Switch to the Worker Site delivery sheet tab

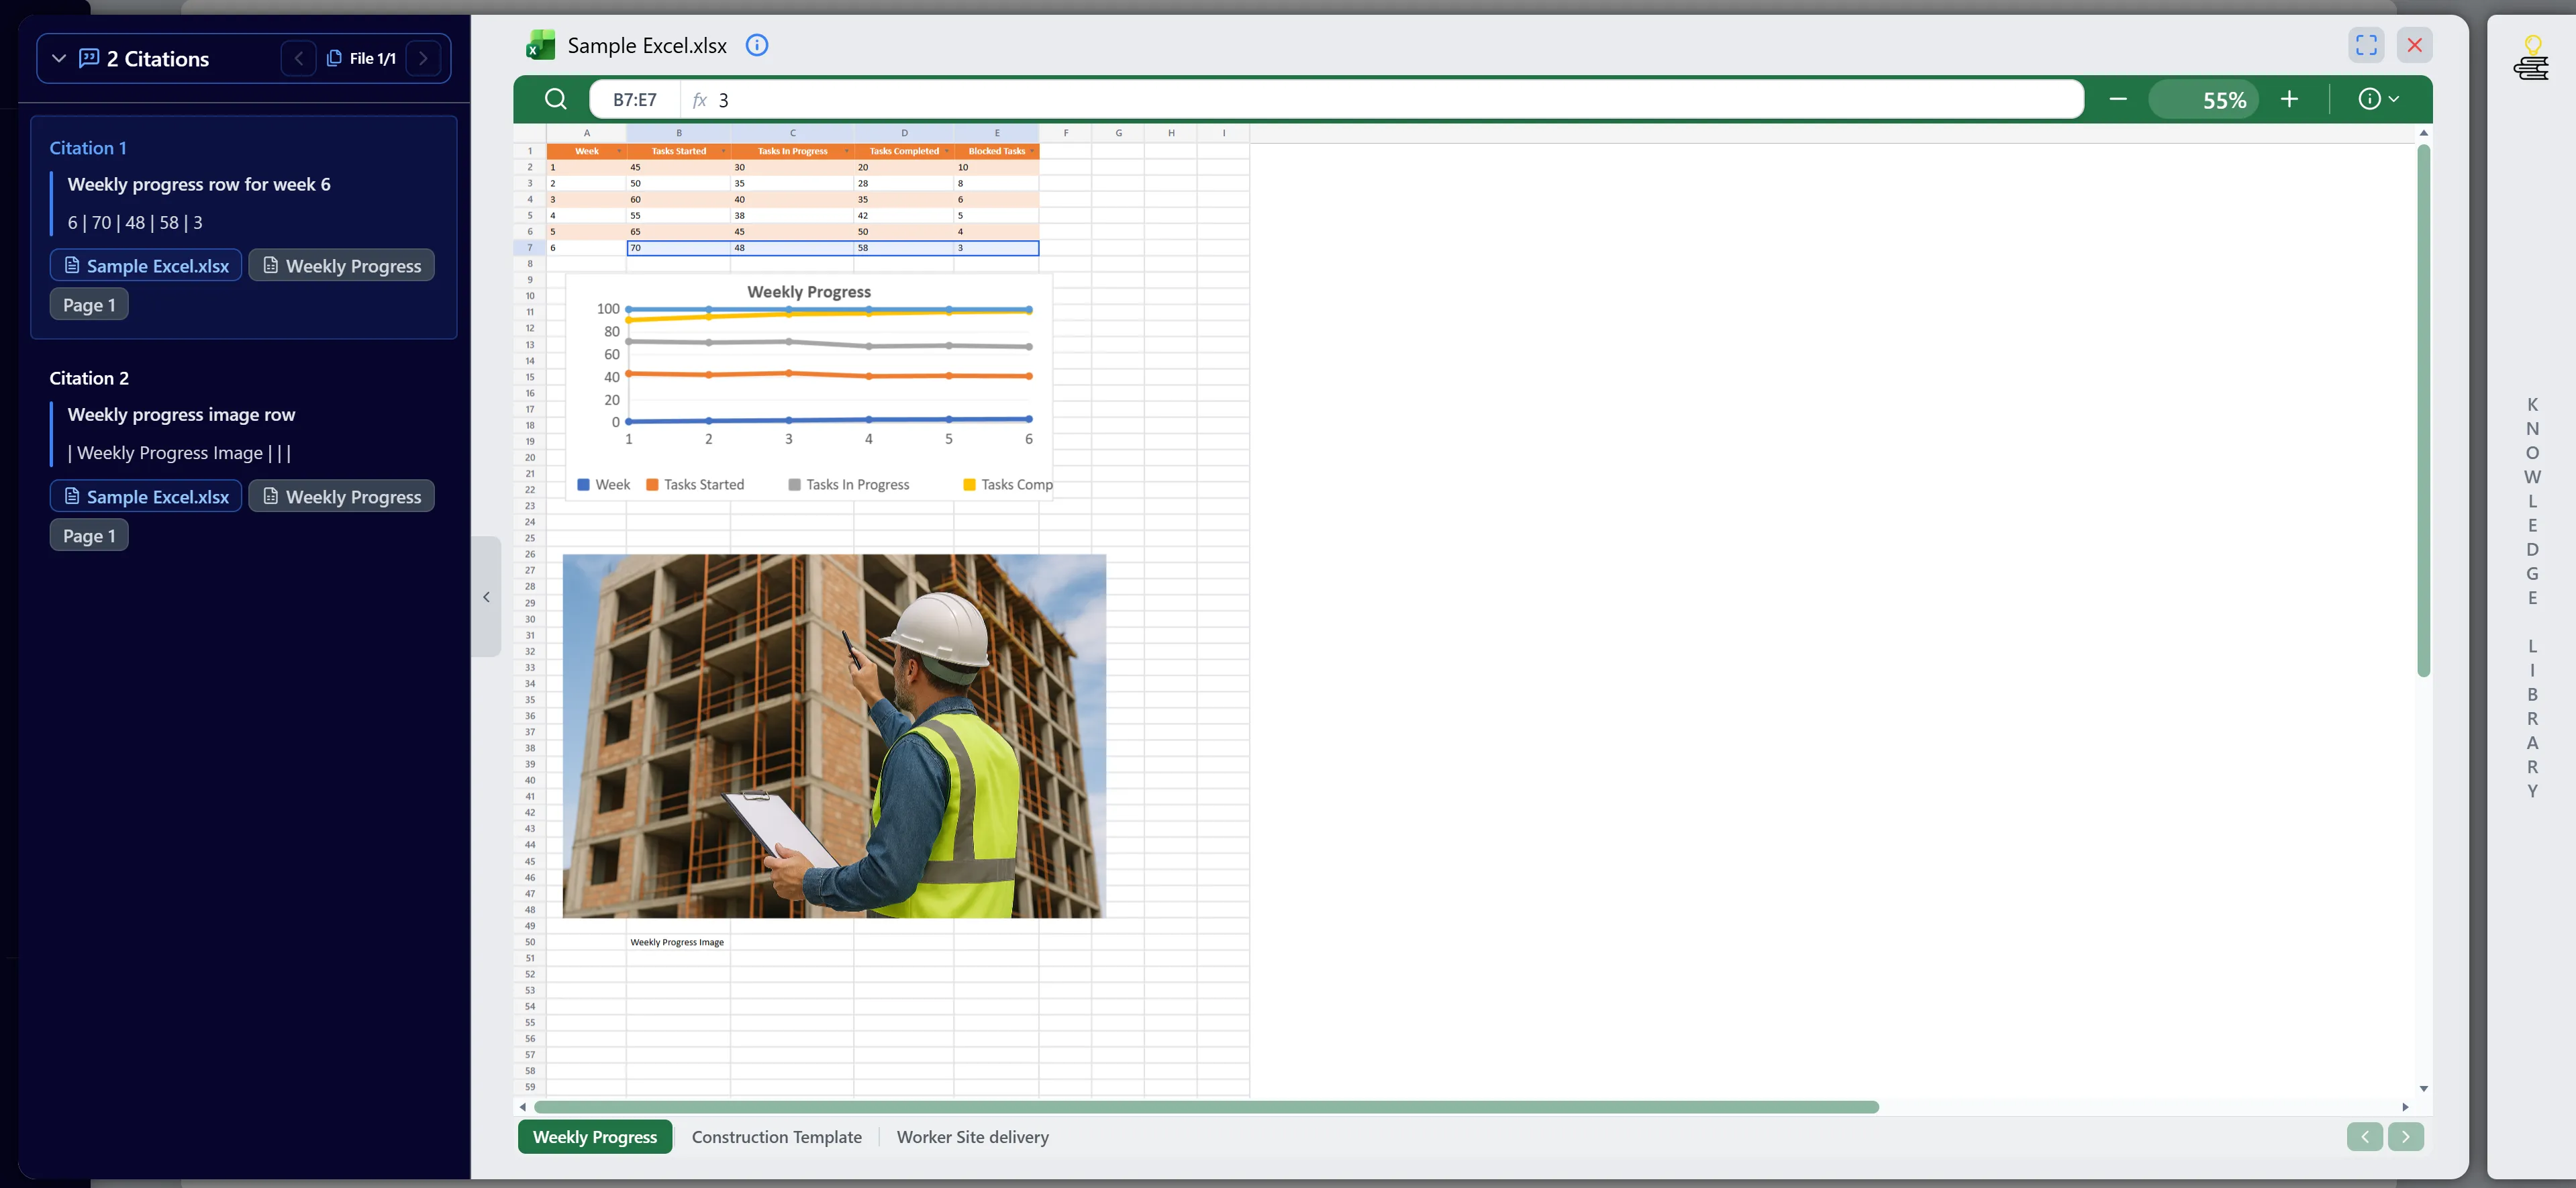[x=973, y=1137]
